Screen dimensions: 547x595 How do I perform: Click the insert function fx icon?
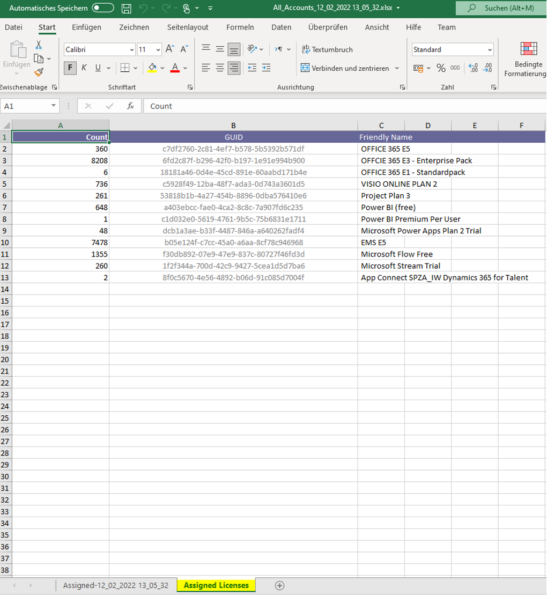pyautogui.click(x=130, y=106)
